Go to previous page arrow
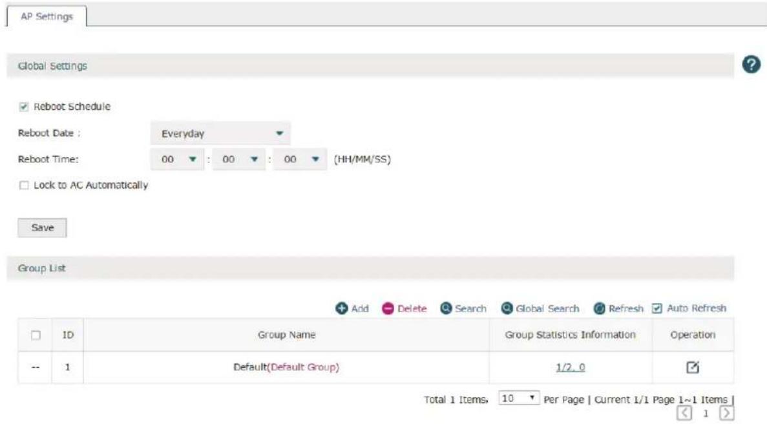The image size is (767, 424). pyautogui.click(x=684, y=413)
